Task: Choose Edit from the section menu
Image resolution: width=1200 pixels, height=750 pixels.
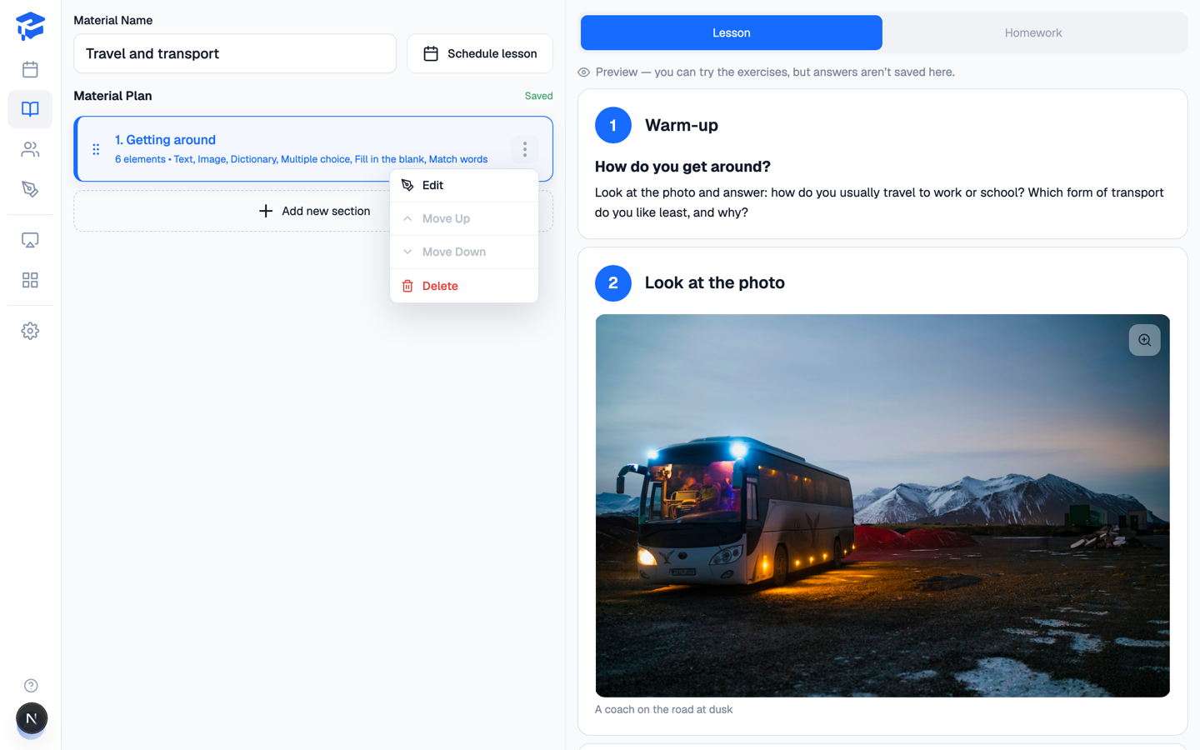Action: pyautogui.click(x=464, y=186)
